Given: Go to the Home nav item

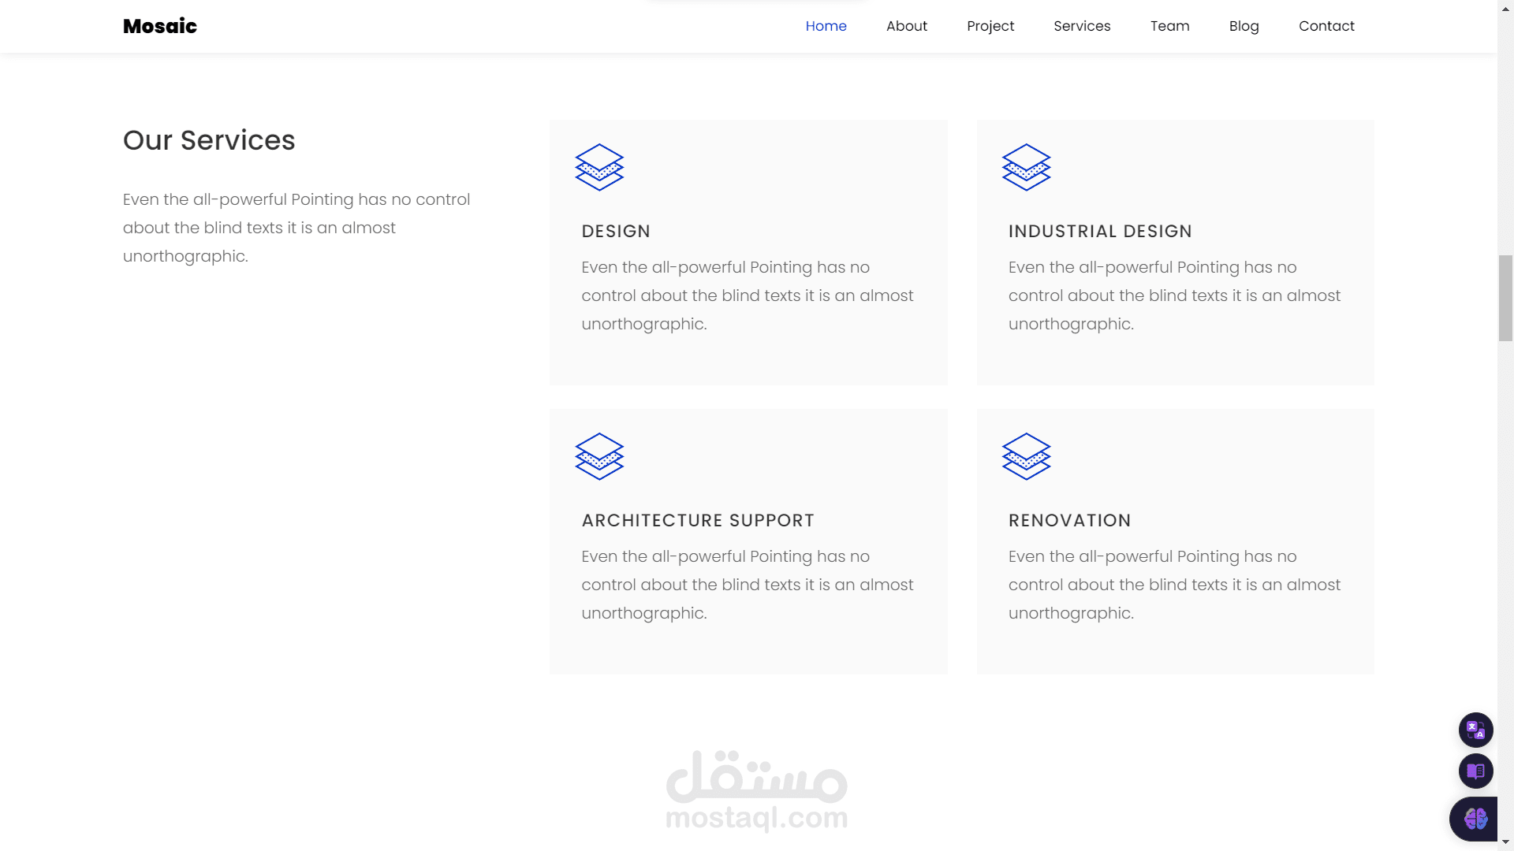Looking at the screenshot, I should point(826,26).
